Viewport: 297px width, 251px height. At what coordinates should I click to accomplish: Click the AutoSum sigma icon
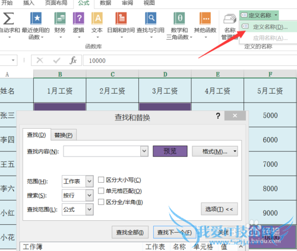[x=8, y=18]
